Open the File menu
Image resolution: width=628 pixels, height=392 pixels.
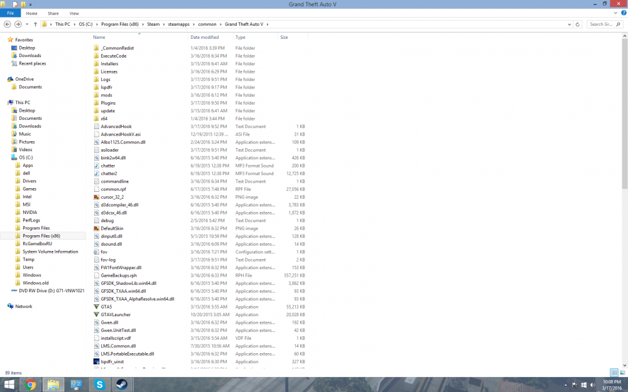coord(10,13)
